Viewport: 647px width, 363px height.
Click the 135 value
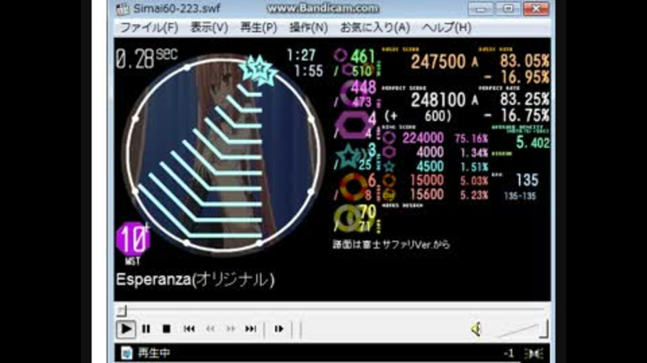pos(527,180)
